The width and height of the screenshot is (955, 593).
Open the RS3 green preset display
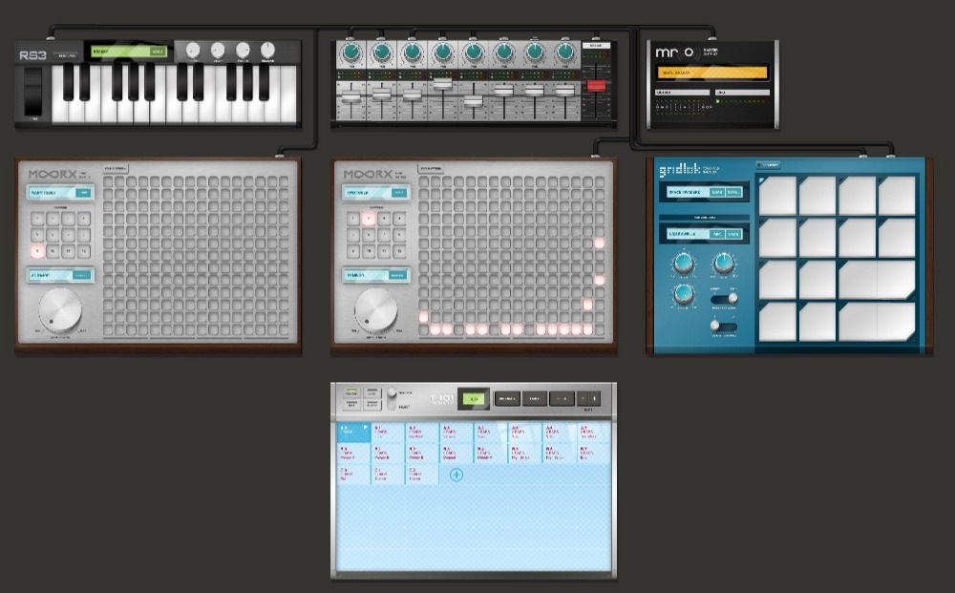129,52
